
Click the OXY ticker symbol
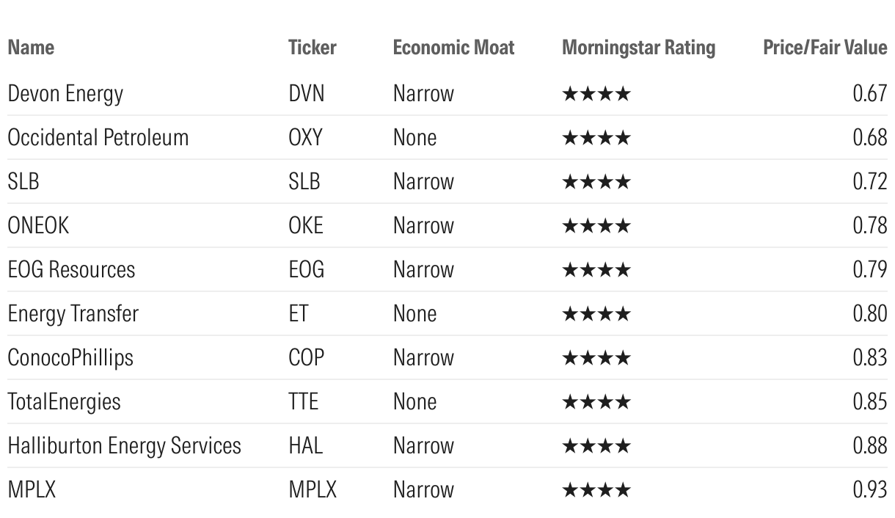305,138
